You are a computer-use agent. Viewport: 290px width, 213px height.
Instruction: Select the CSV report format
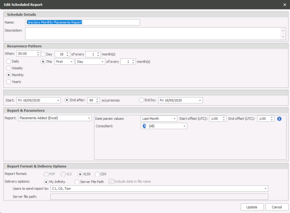tap(97, 174)
